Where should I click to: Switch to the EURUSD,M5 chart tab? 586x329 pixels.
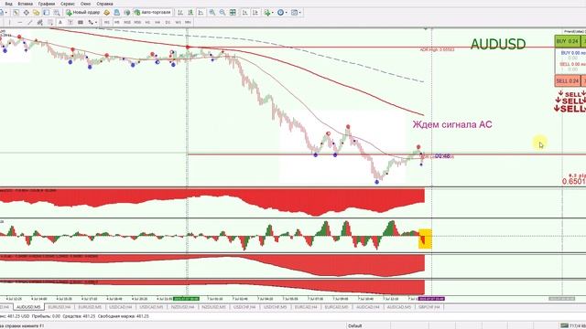click(x=90, y=307)
